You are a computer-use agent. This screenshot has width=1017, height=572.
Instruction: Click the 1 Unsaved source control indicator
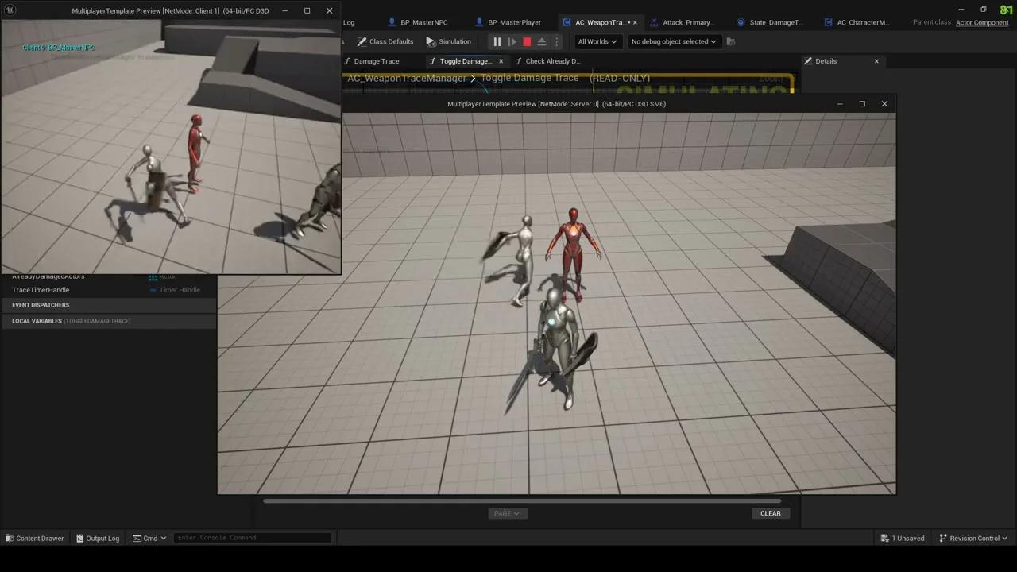click(903, 538)
